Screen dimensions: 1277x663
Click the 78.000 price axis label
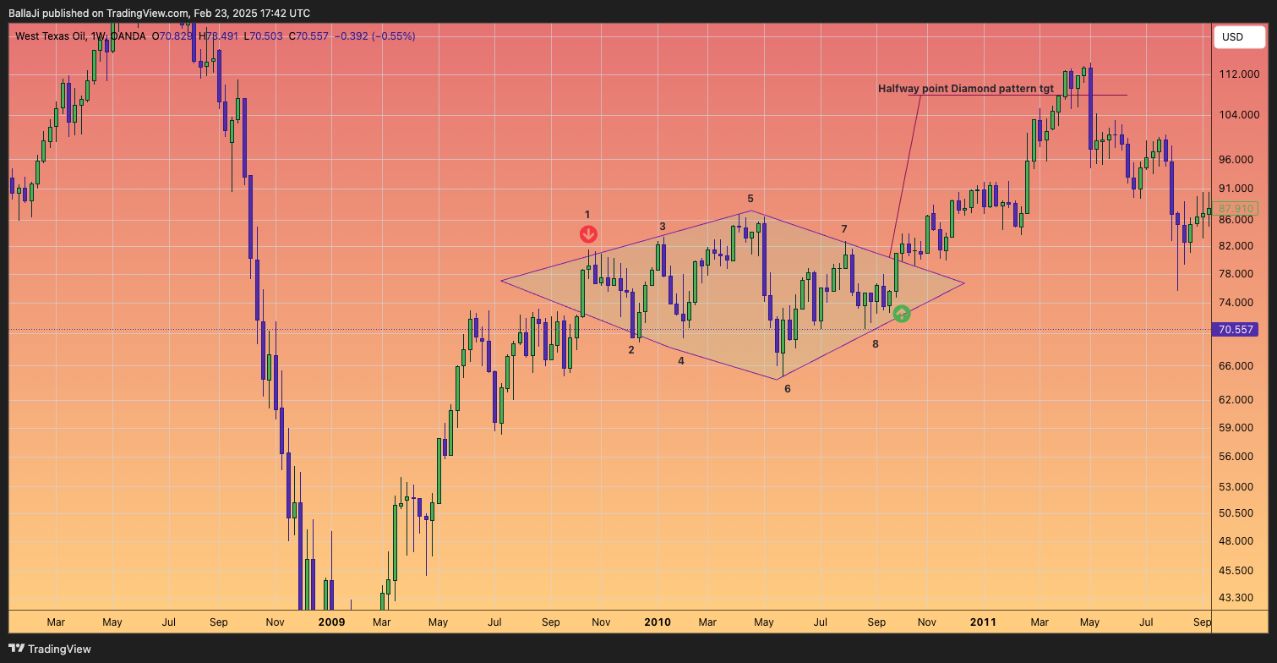1236,274
